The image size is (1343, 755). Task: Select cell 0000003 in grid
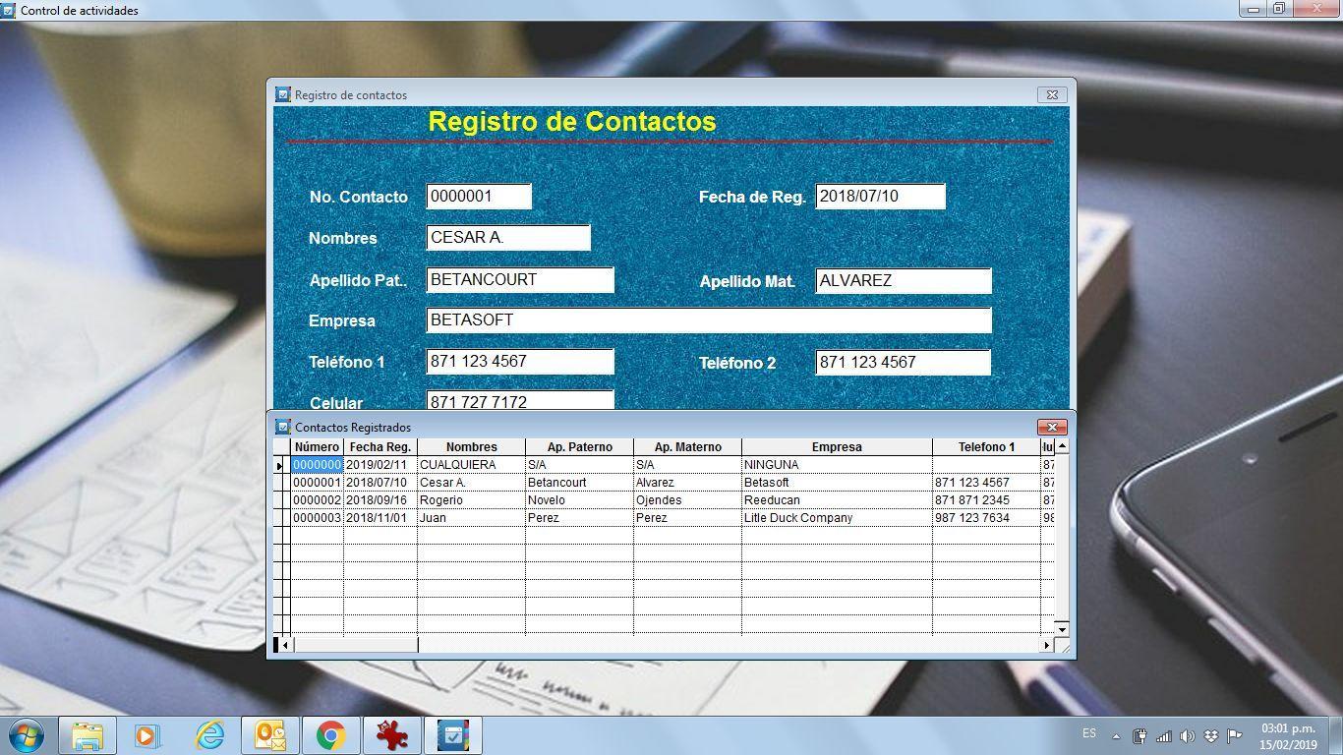[317, 518]
